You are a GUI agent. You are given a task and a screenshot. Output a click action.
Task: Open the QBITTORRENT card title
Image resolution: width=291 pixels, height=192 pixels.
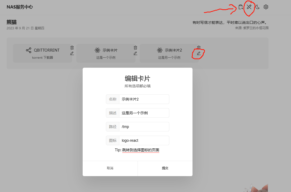46,50
